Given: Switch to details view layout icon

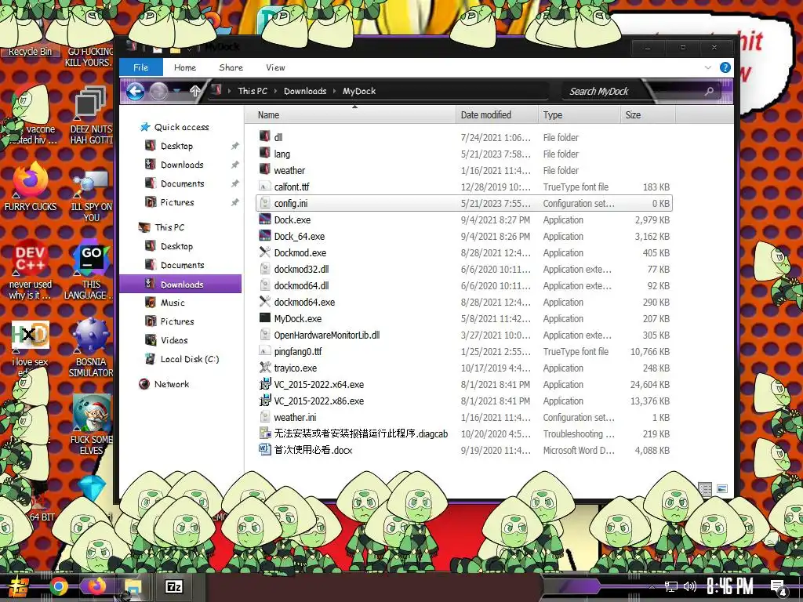Looking at the screenshot, I should (x=705, y=489).
